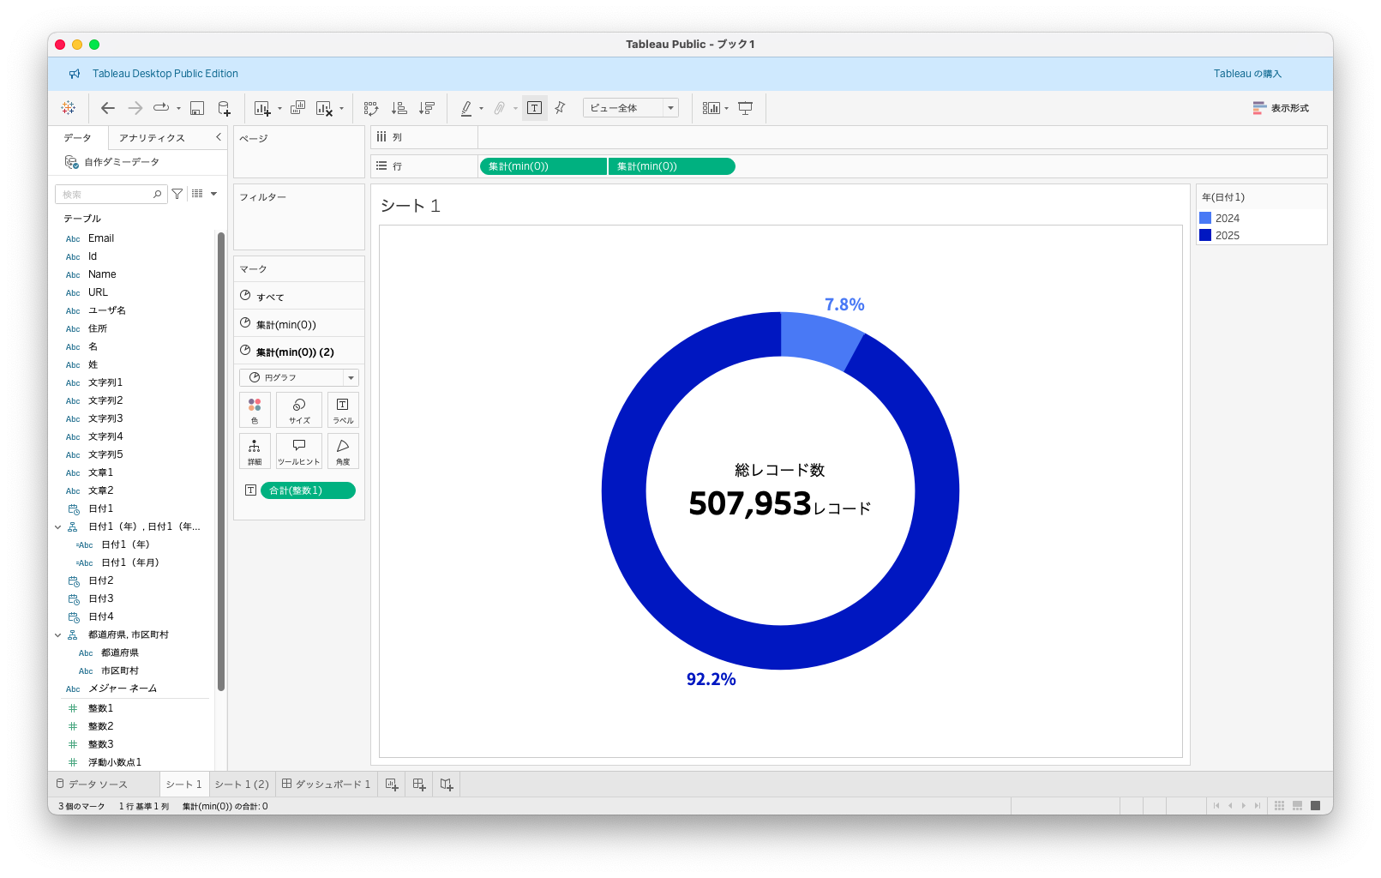
Task: Switch to the filmstrip view in the status bar
Action: point(1297,806)
